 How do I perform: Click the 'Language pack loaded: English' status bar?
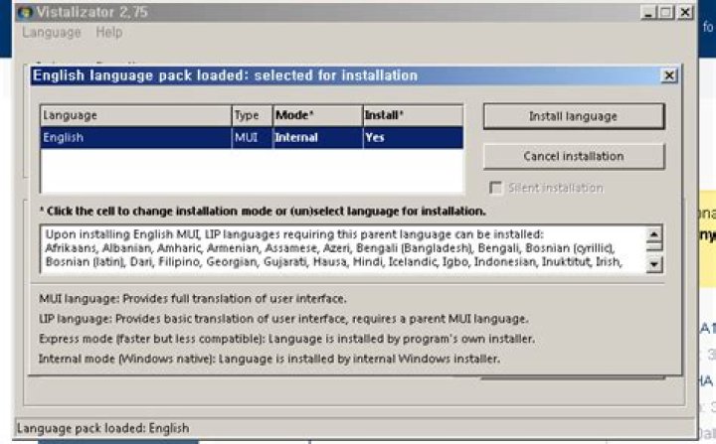click(355, 428)
